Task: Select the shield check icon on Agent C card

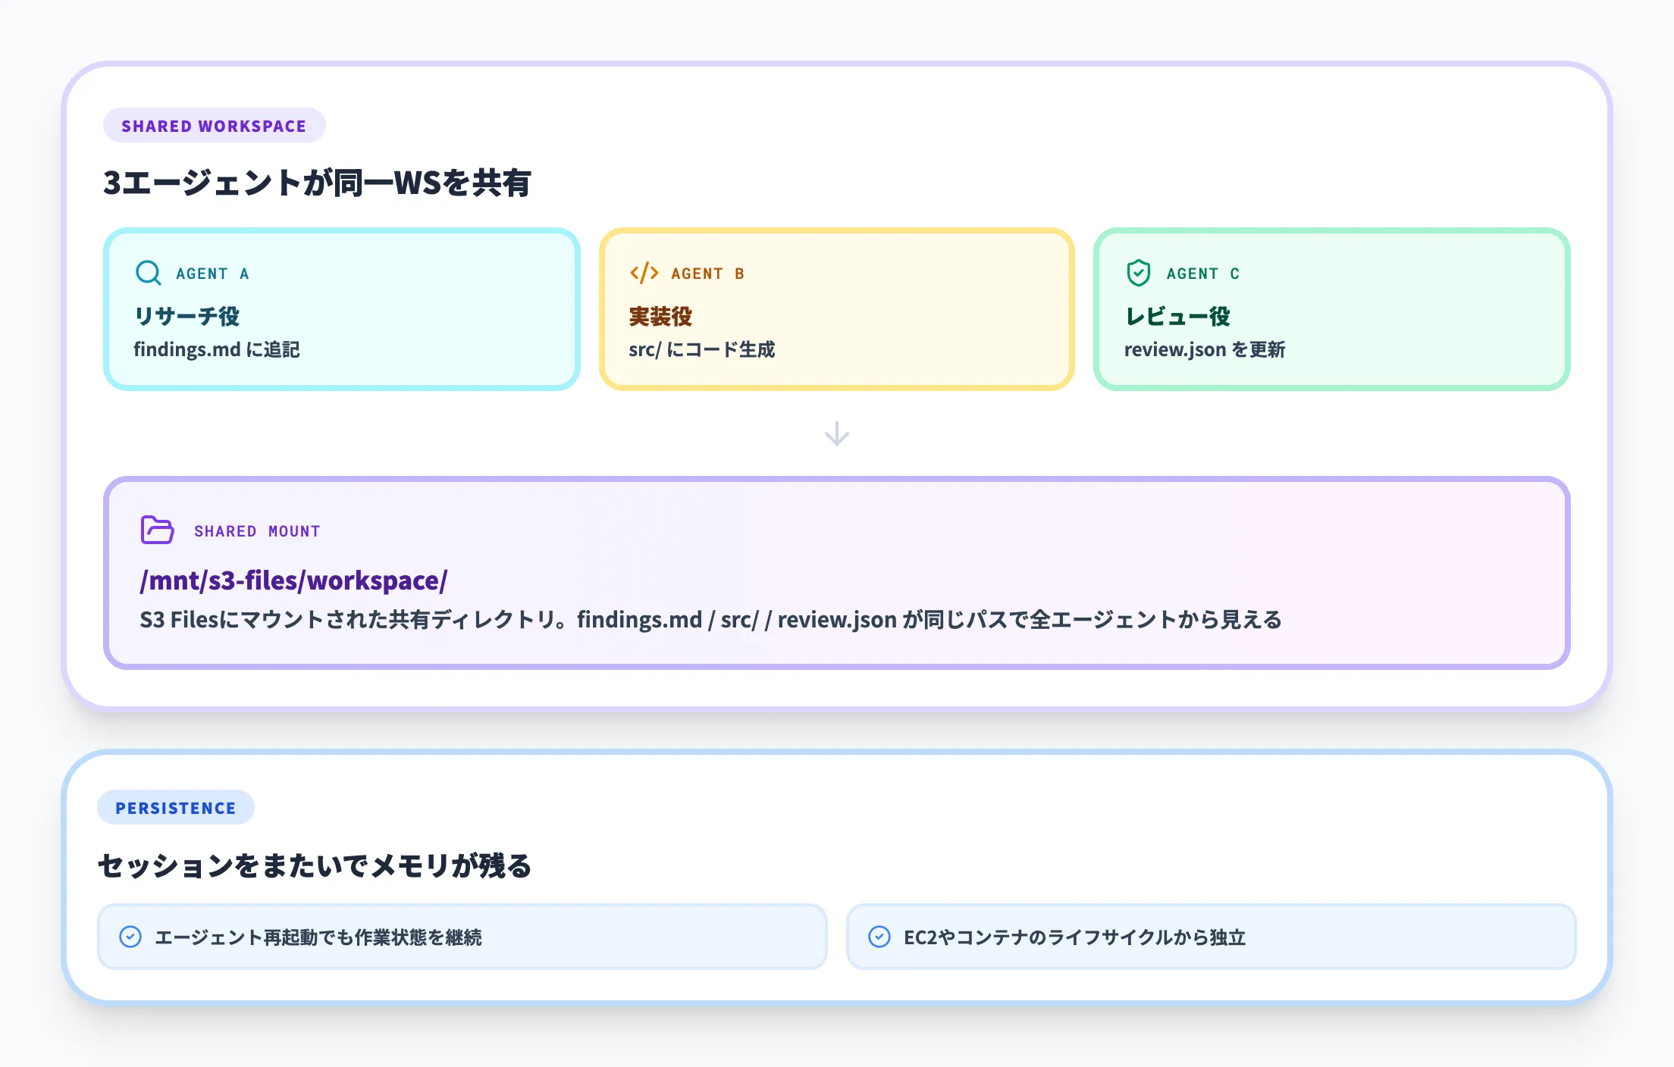Action: 1140,274
